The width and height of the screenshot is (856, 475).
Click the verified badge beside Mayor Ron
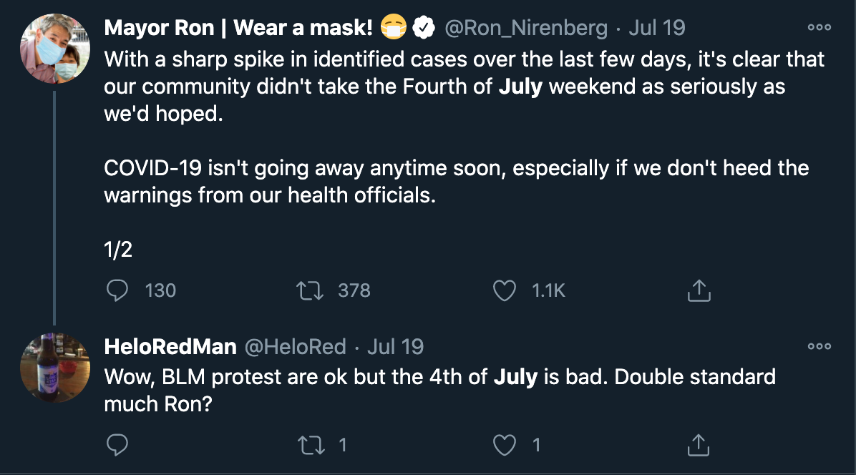click(424, 29)
